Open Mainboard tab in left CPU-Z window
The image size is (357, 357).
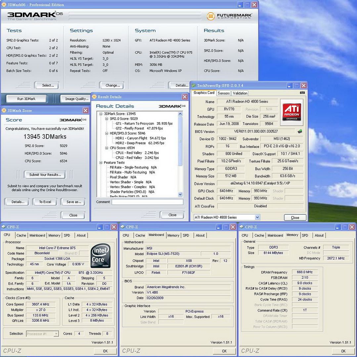coord(37,235)
